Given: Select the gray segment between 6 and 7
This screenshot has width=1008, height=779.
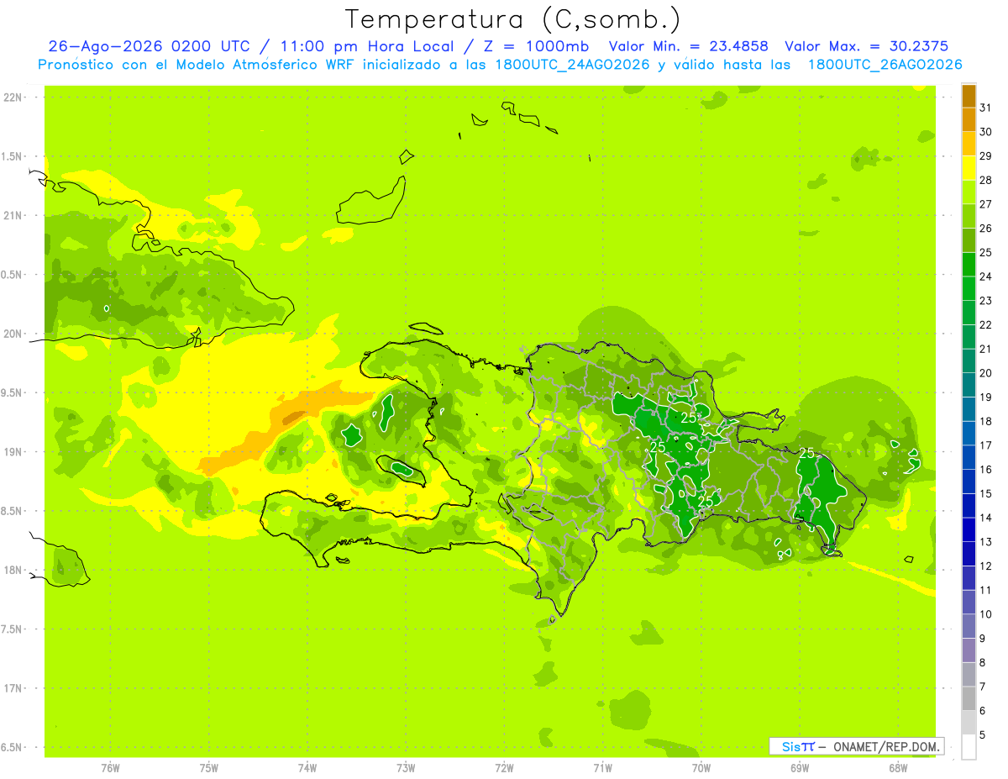Looking at the screenshot, I should [x=969, y=699].
